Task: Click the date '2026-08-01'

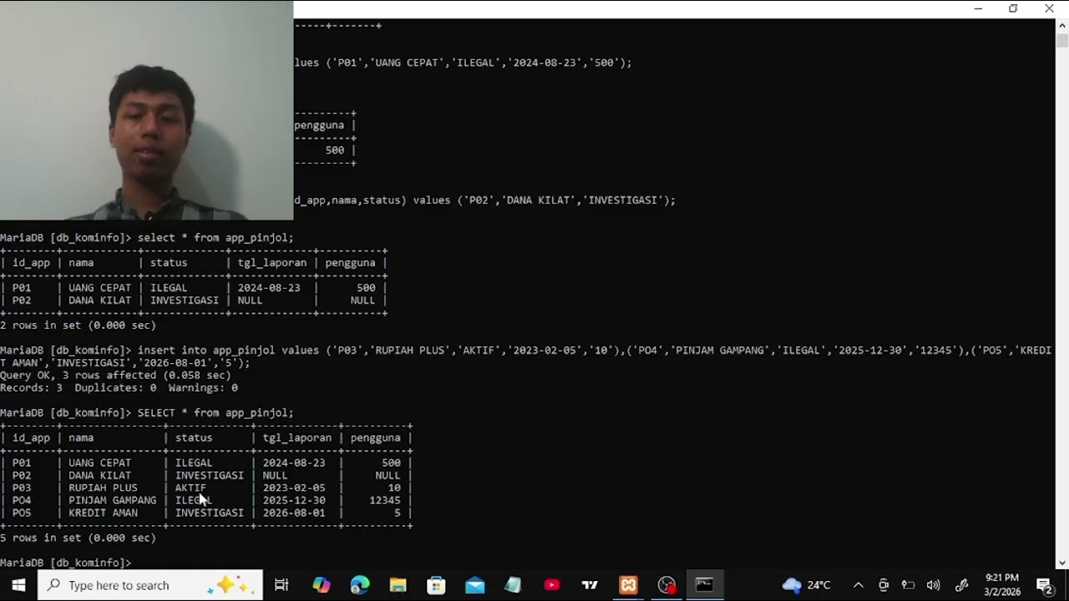Action: (294, 513)
